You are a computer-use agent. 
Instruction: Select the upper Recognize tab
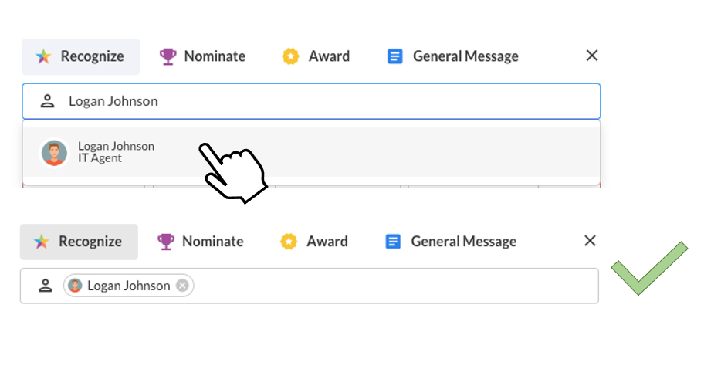(x=80, y=56)
